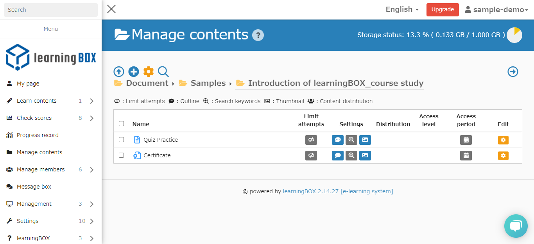
Task: Click the right-arrow circle icon
Action: coord(513,72)
